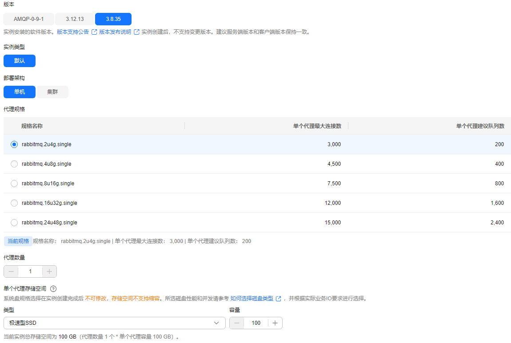
Task: Click the rabbitmq.24u48g.single spec name
Action: [x=49, y=223]
